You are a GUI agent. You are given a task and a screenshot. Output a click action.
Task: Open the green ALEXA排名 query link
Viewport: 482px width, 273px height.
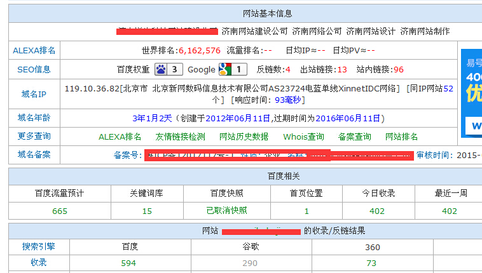120,136
